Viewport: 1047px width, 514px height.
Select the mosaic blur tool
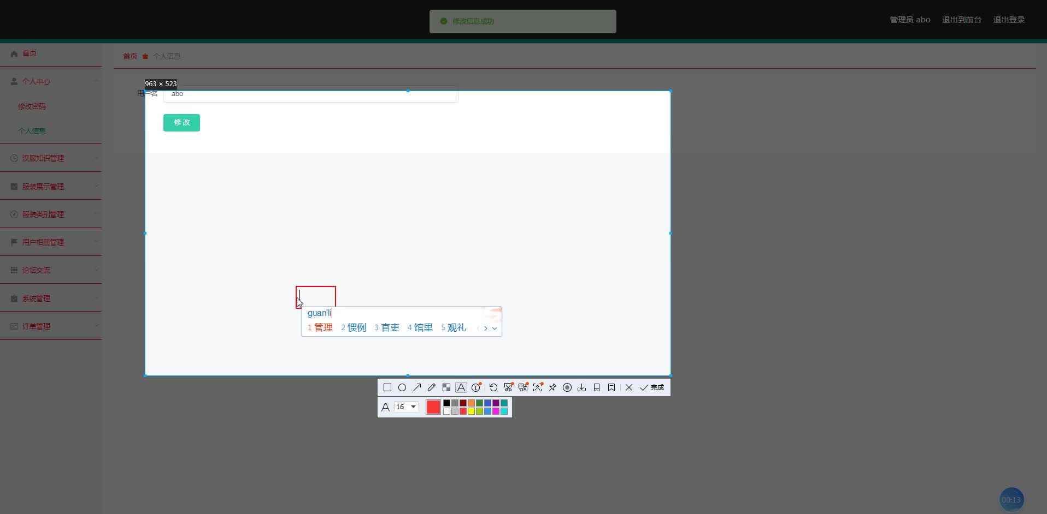[446, 387]
